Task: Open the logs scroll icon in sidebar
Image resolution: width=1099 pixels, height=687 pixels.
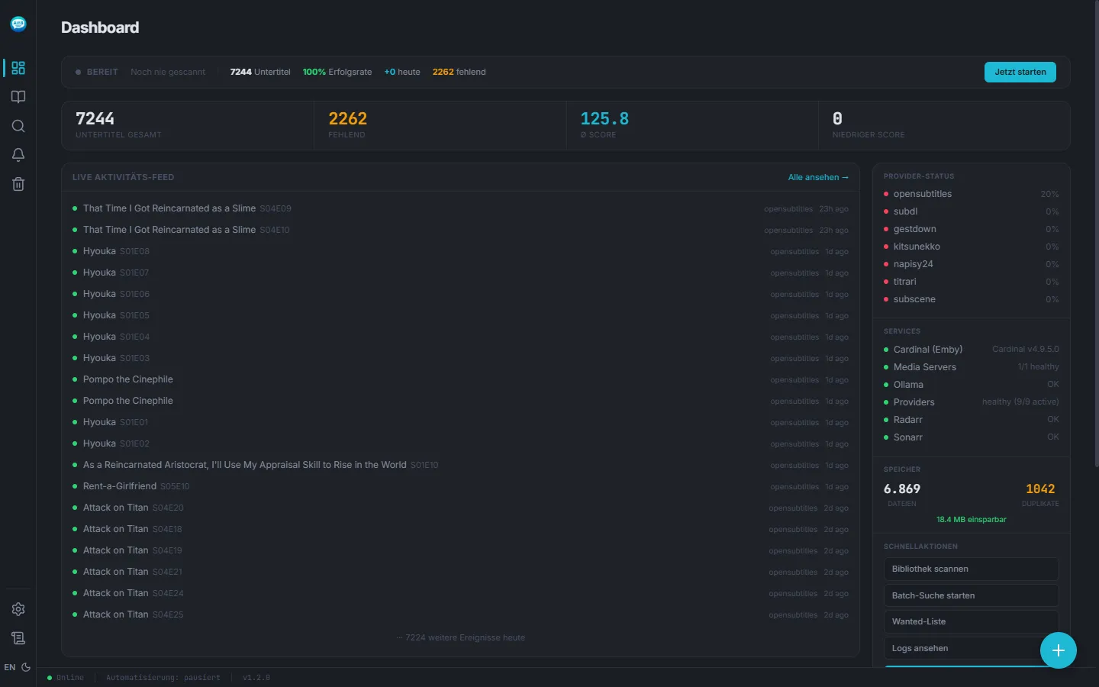Action: (18, 638)
